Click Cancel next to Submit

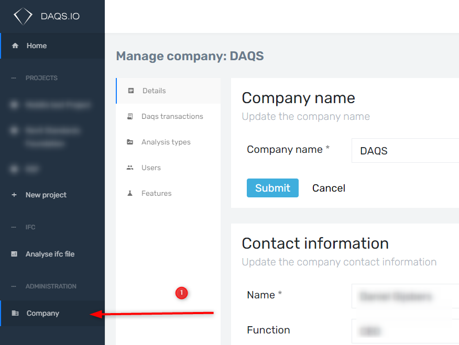329,188
